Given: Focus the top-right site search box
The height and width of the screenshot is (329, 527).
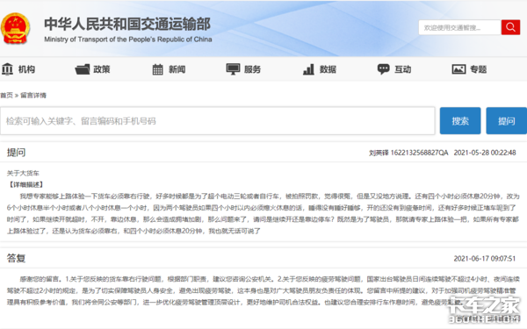Looking at the screenshot, I should tap(459, 27).
